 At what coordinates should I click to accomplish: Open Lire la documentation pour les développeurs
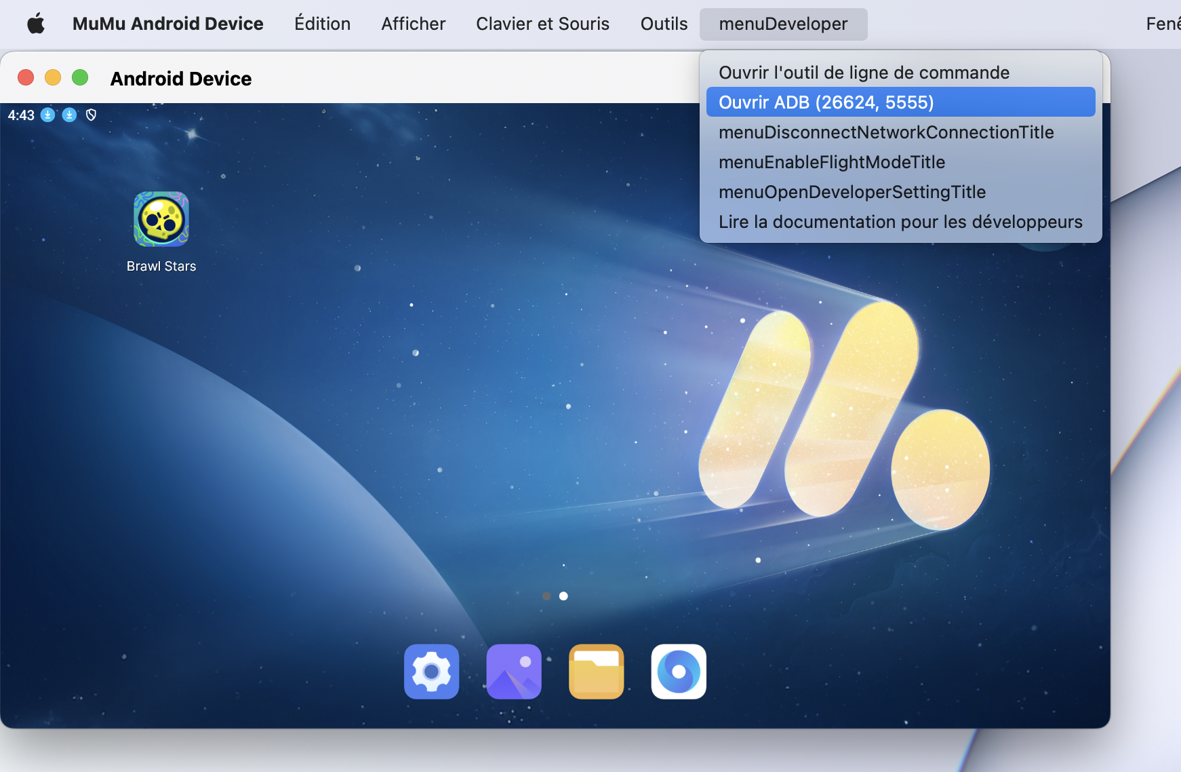pyautogui.click(x=900, y=222)
